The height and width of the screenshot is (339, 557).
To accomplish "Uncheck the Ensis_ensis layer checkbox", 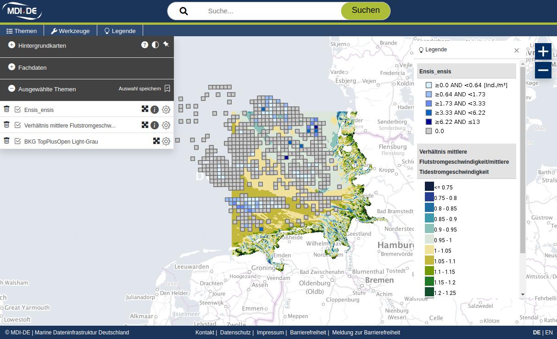I will [x=18, y=110].
